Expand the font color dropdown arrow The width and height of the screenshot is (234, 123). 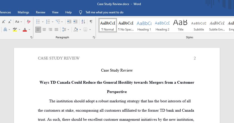point(29,29)
